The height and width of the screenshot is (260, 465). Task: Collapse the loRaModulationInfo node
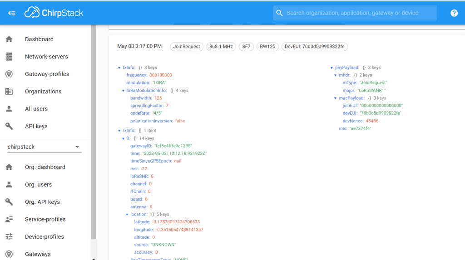pyautogui.click(x=123, y=91)
